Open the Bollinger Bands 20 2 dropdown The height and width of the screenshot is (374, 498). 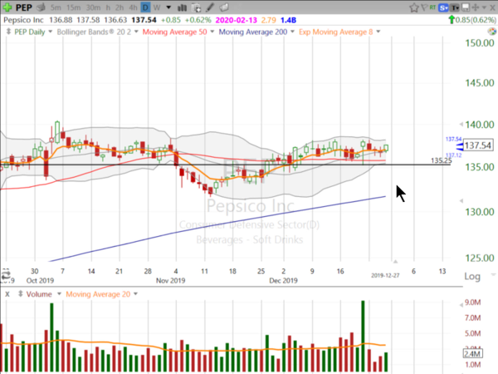(x=136, y=32)
